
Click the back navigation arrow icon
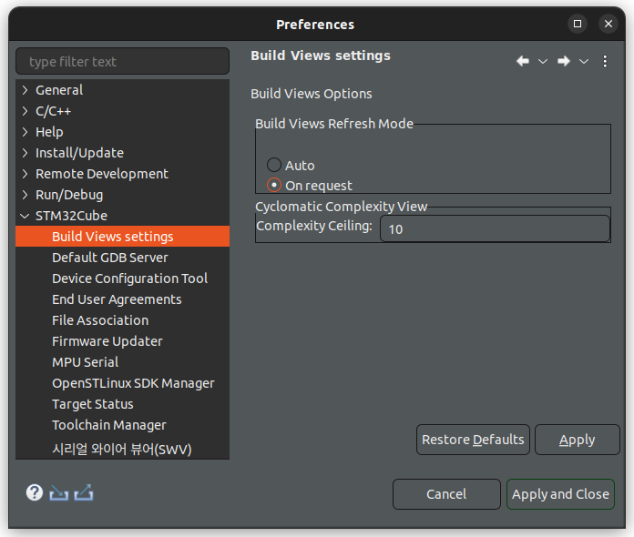[522, 61]
